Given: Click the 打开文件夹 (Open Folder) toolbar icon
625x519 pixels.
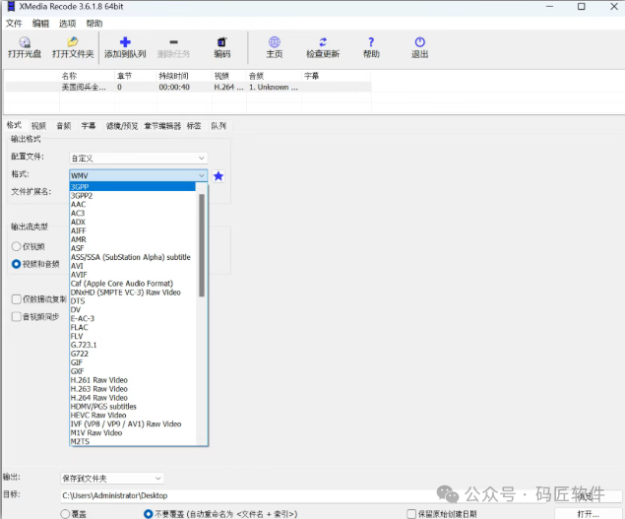Looking at the screenshot, I should click(x=73, y=42).
